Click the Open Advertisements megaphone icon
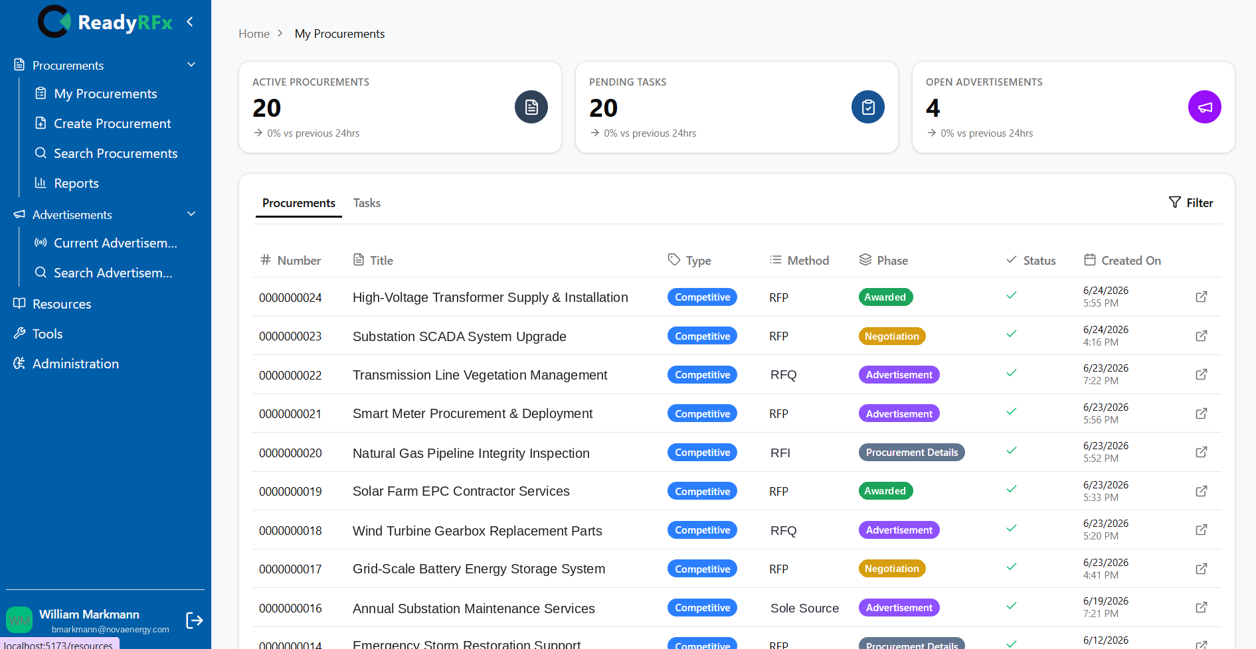 click(1205, 107)
